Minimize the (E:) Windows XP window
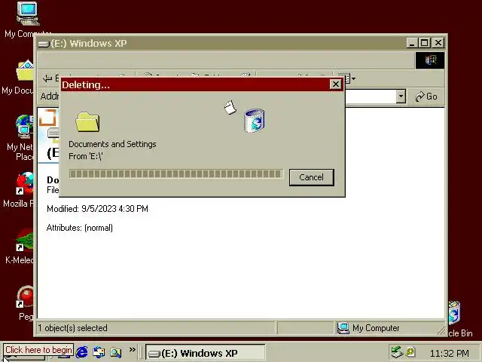This screenshot has width=482, height=362. (x=412, y=43)
